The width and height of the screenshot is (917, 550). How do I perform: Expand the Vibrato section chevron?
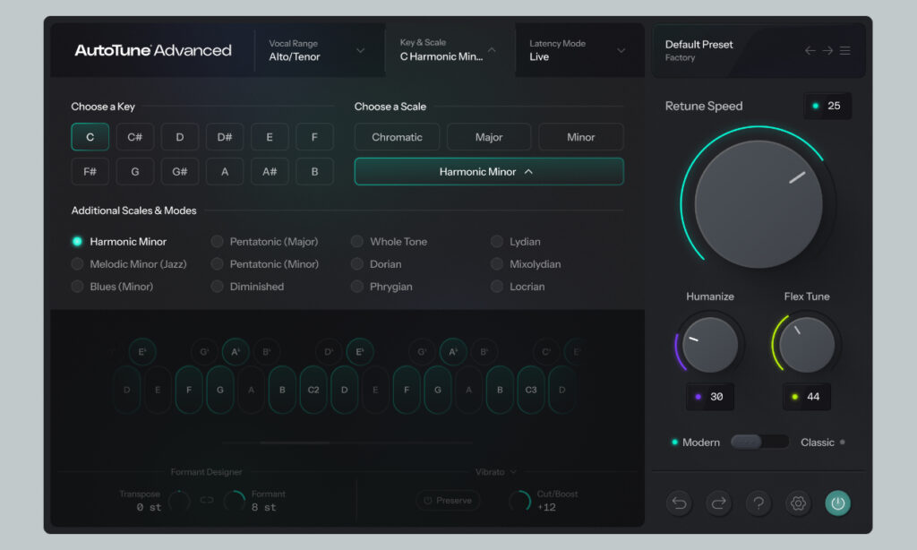513,472
